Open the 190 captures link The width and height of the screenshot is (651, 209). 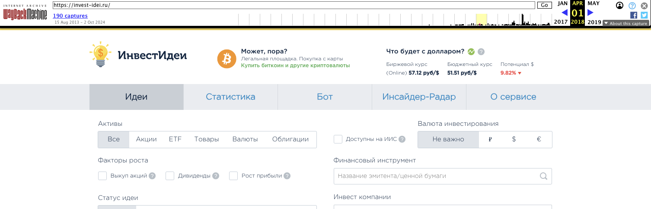pyautogui.click(x=70, y=16)
